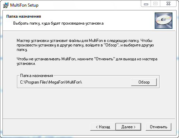179x138 pixels.
Task: Click the MultiFon Setup title text
Action: pos(24,5)
